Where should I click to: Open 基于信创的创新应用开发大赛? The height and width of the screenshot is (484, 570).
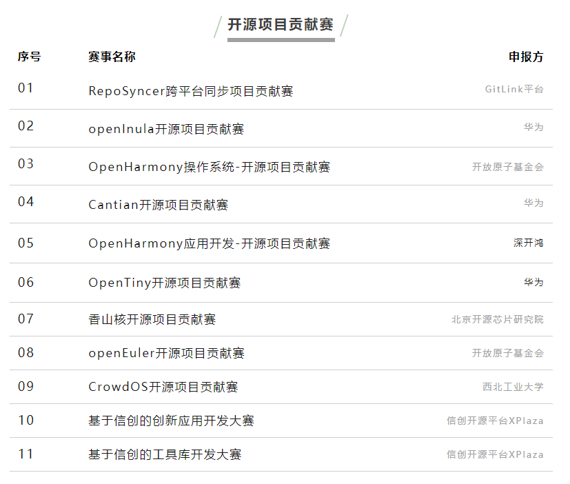(x=171, y=421)
